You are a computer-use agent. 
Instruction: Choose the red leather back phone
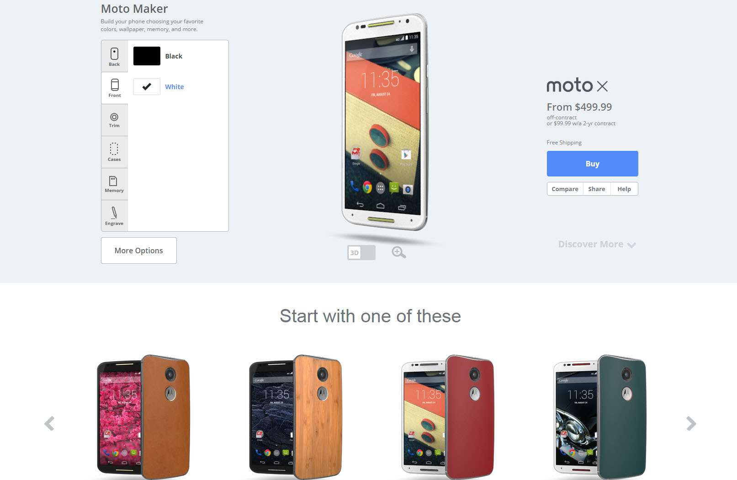point(448,417)
